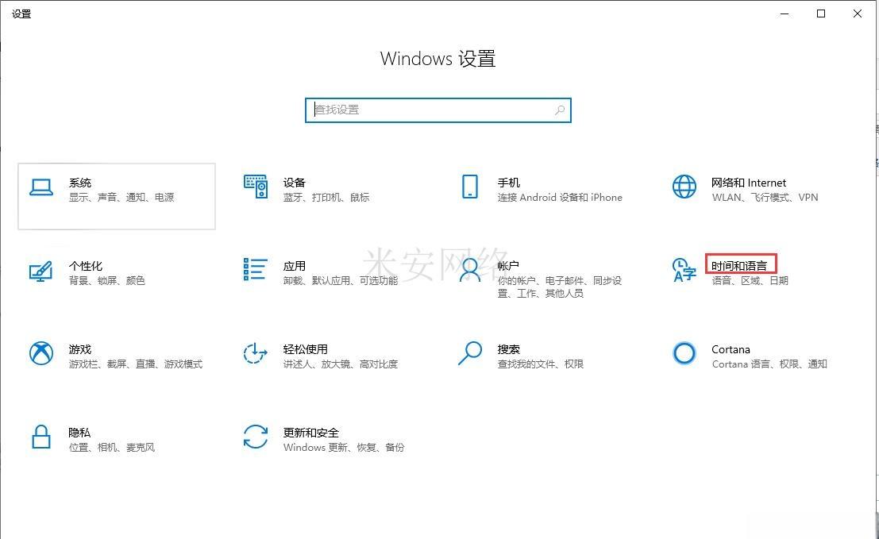The image size is (879, 539).
Task: Open 游戏 settings title
Action: [80, 349]
